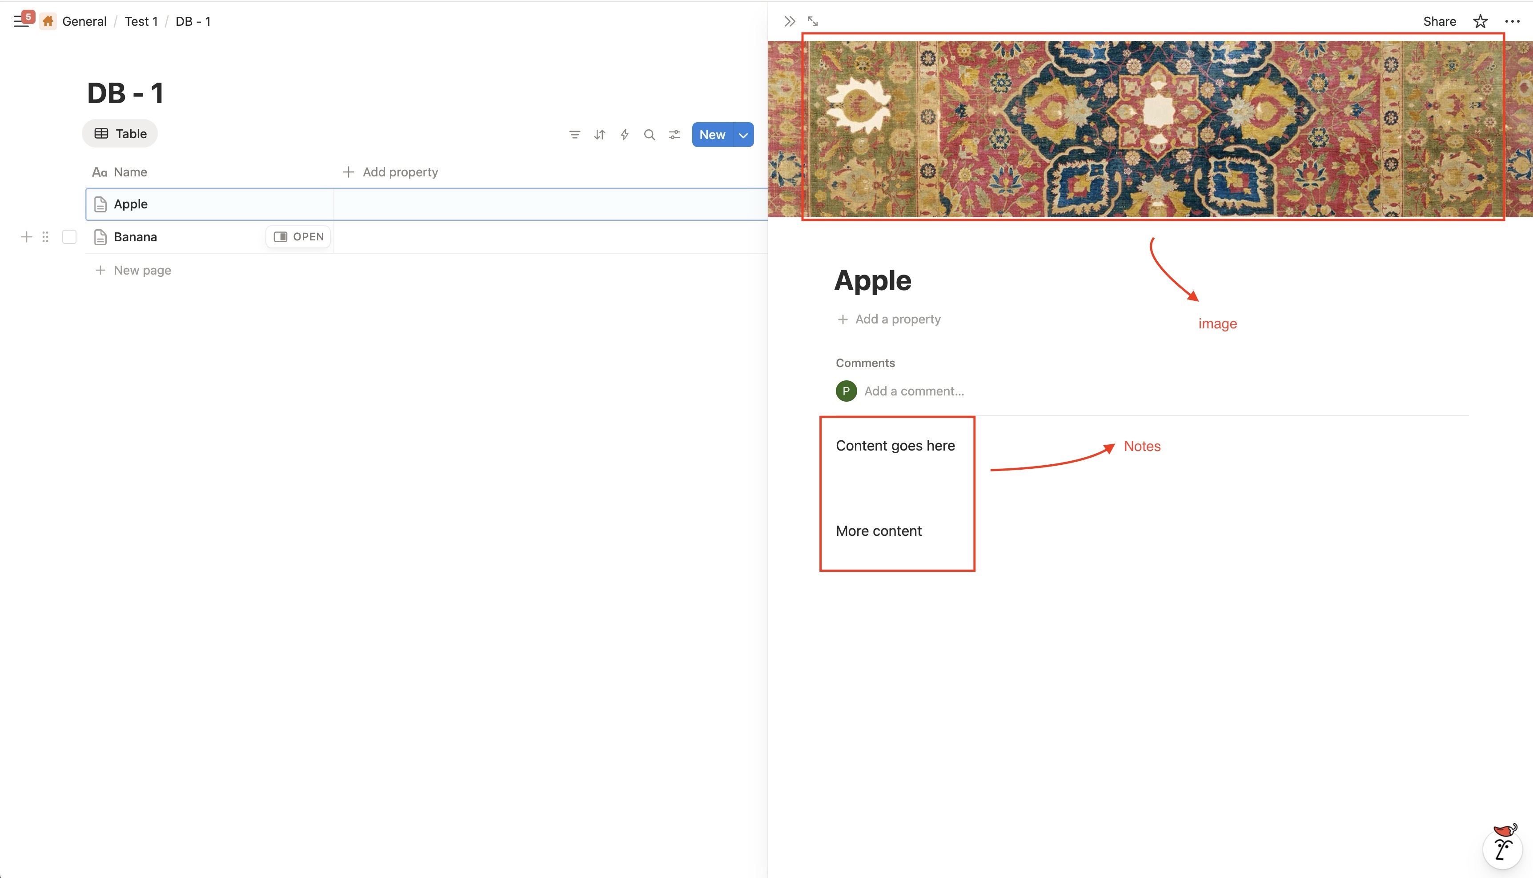
Task: Click the search magnifier icon
Action: (649, 135)
